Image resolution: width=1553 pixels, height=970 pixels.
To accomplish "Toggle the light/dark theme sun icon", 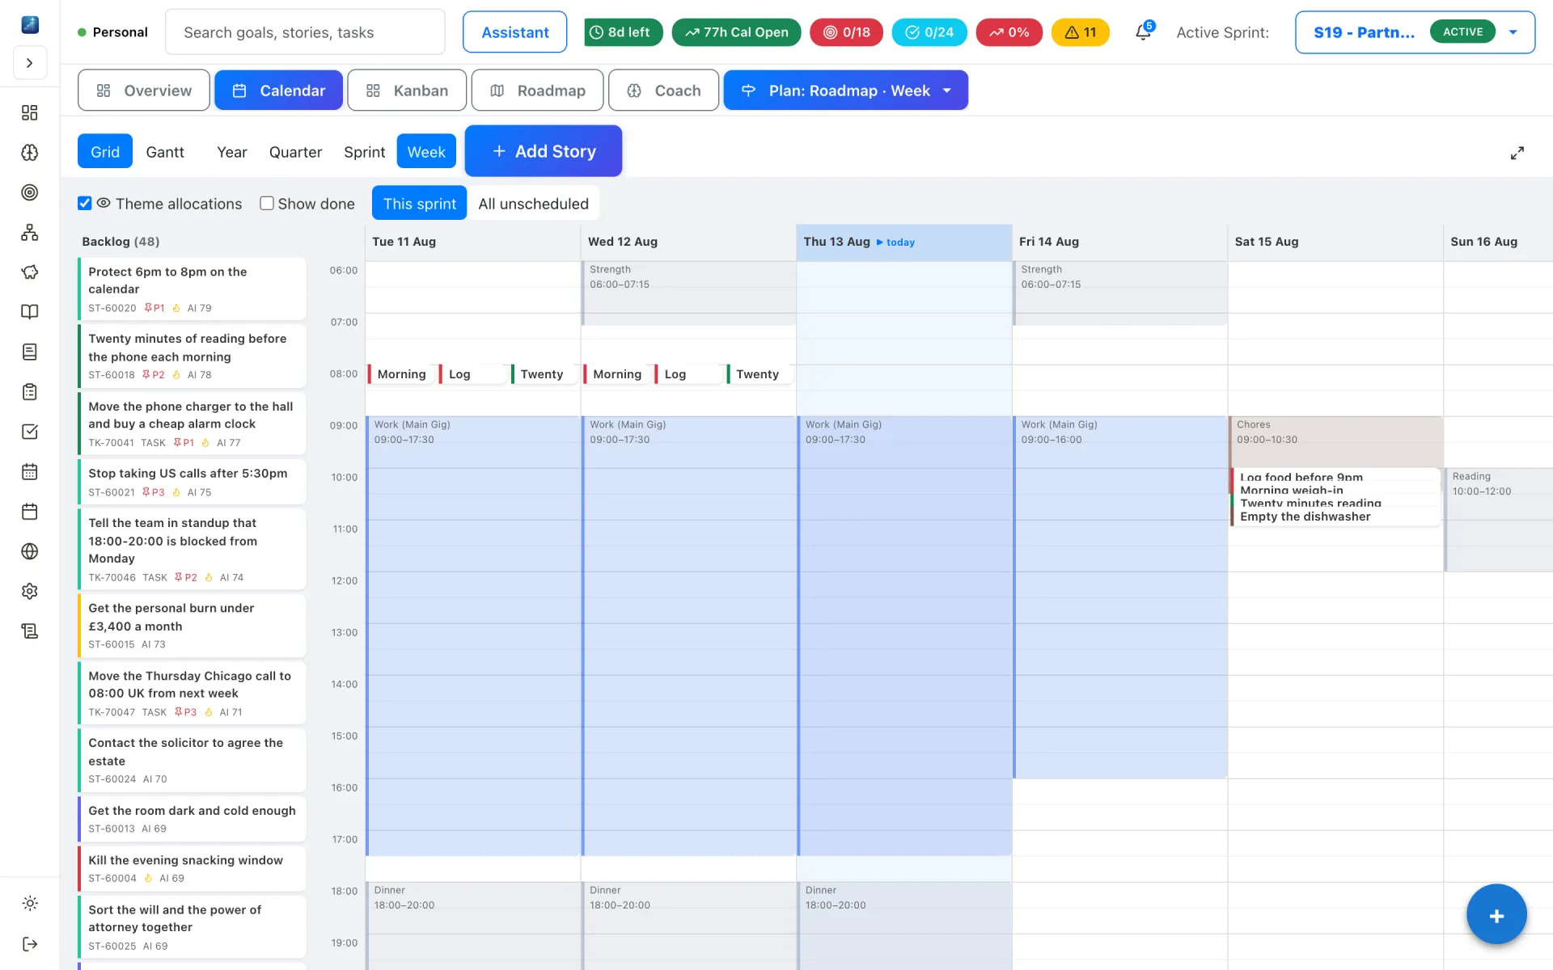I will (x=30, y=904).
